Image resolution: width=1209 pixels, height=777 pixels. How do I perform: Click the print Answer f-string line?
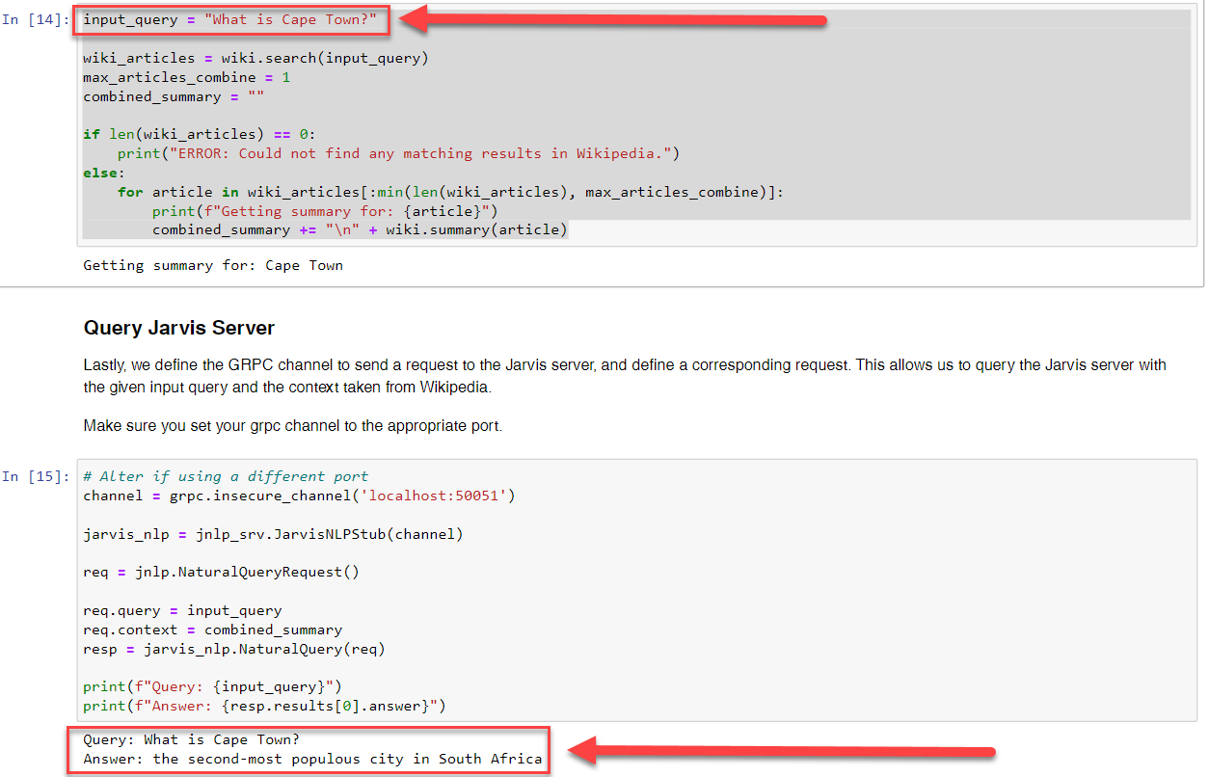264,706
